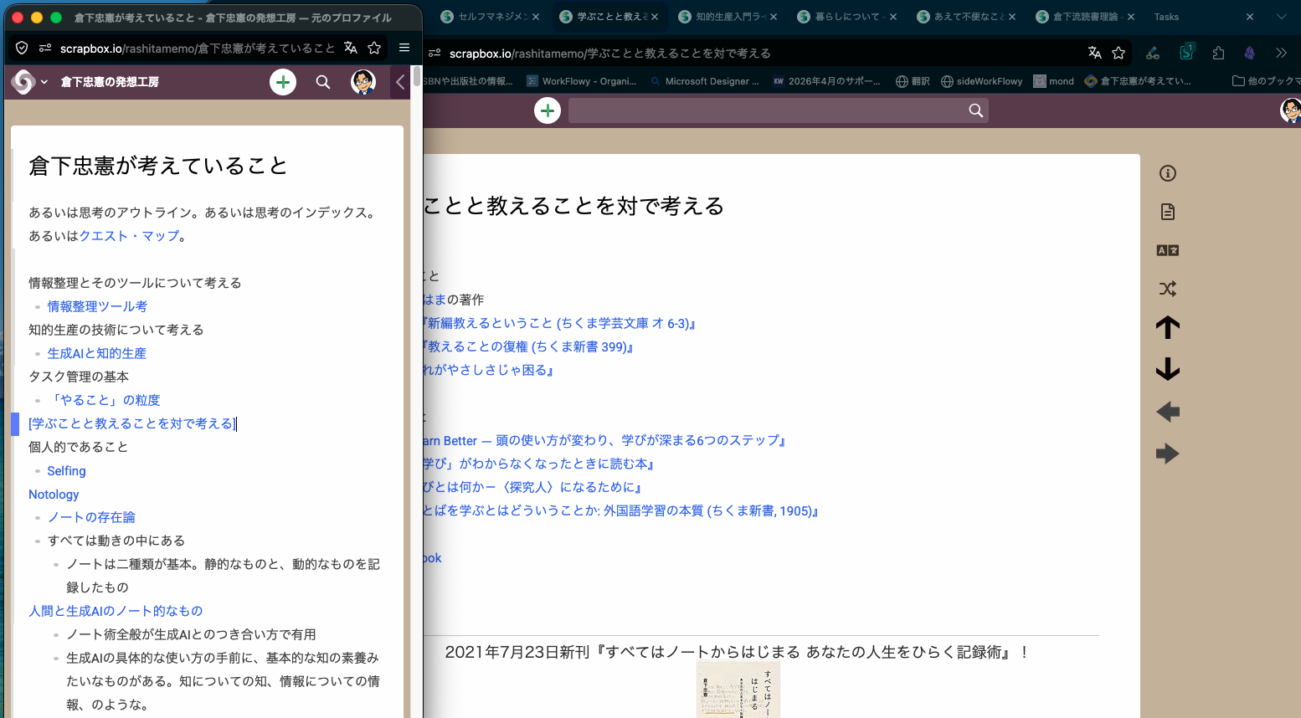
Task: Open the ノートの存在論 link
Action: click(91, 517)
